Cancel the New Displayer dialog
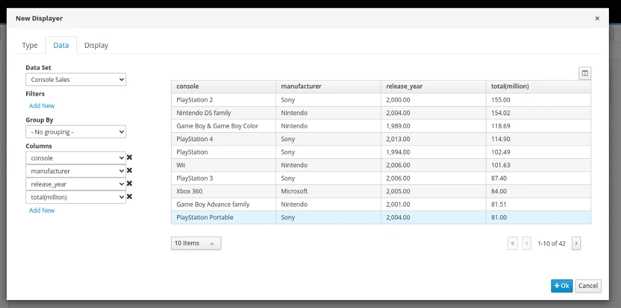 [x=588, y=286]
